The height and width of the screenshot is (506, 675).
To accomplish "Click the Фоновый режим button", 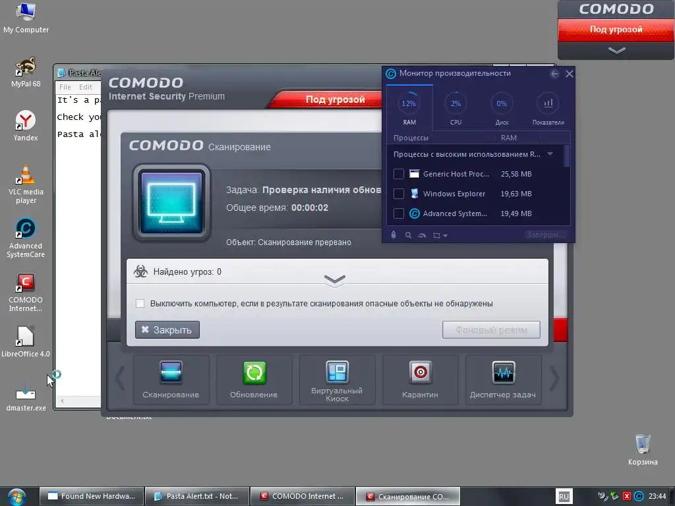I will coord(491,329).
